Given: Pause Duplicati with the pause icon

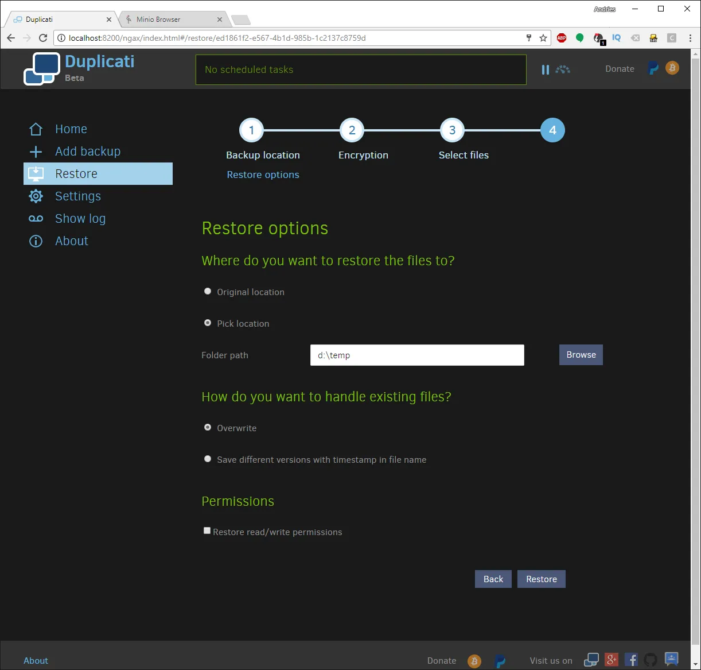Looking at the screenshot, I should (x=545, y=69).
